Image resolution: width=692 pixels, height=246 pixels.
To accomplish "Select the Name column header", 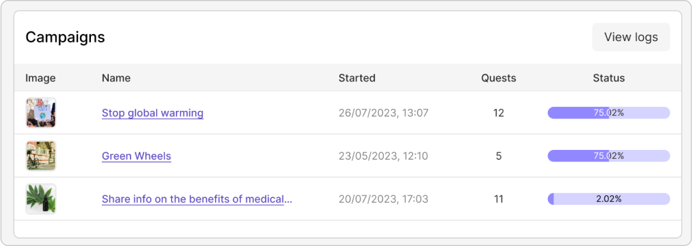I will 116,78.
